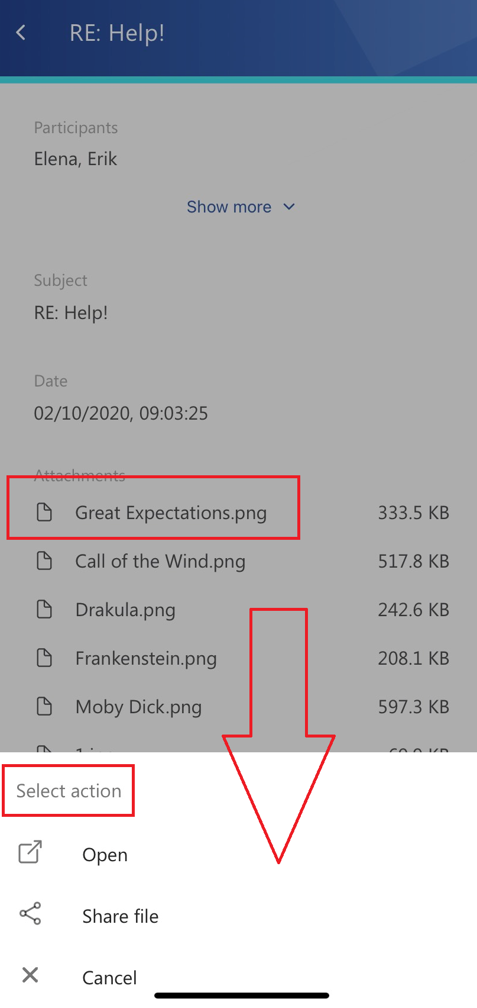The width and height of the screenshot is (477, 1008).
Task: Click the Open external-link icon
Action: point(30,852)
